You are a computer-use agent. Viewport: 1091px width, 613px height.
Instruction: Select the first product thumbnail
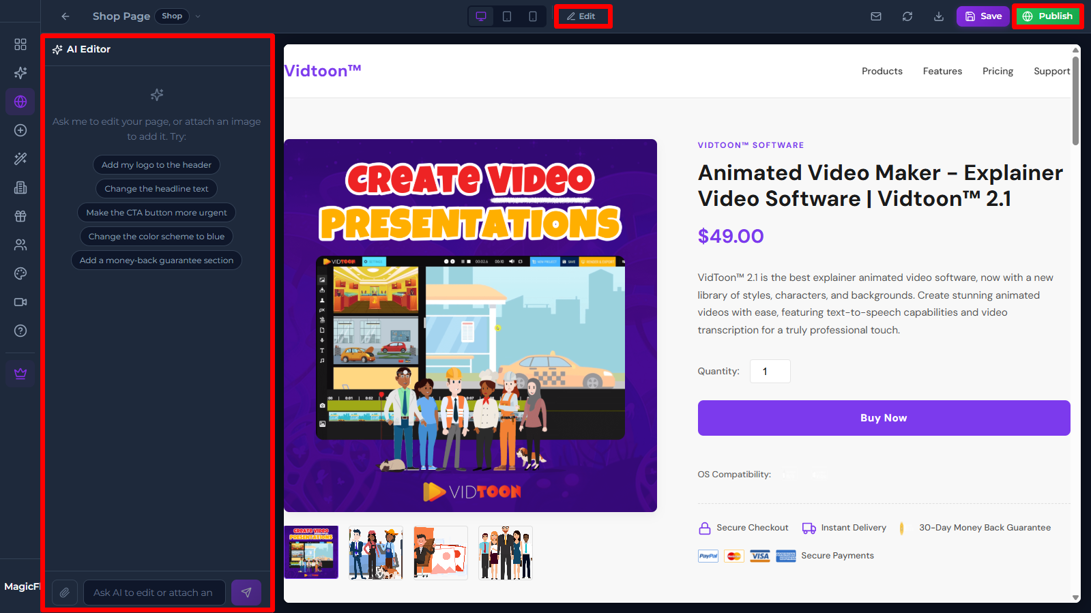[311, 552]
